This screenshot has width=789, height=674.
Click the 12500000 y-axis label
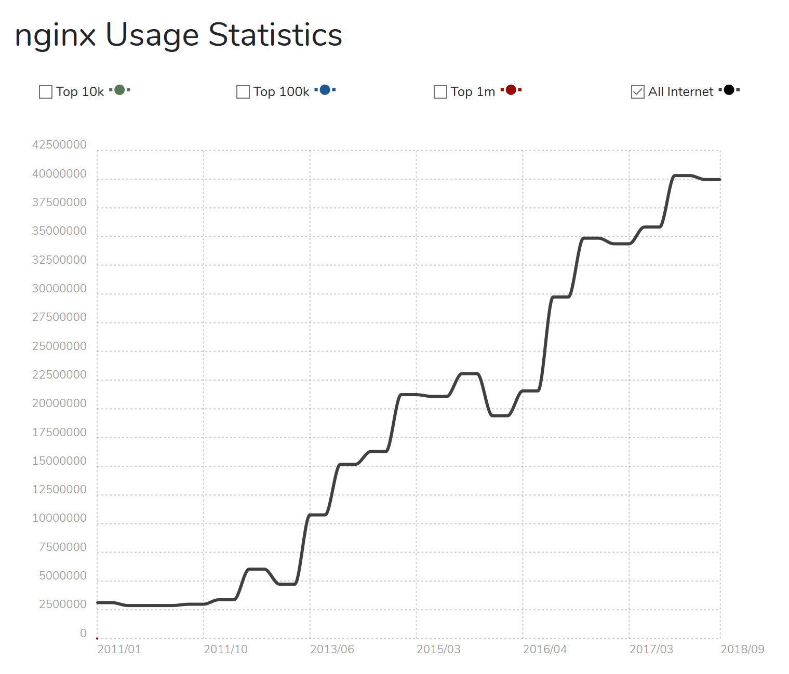tap(59, 490)
